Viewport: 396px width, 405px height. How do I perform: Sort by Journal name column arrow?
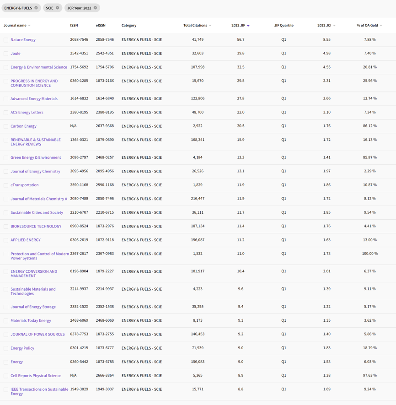point(29,26)
